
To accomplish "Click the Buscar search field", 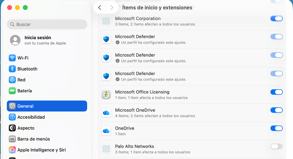I will click(47, 24).
